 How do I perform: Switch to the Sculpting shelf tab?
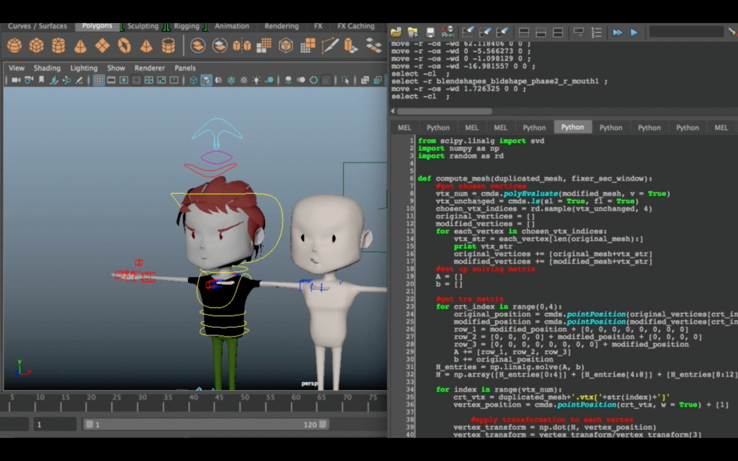tap(143, 26)
